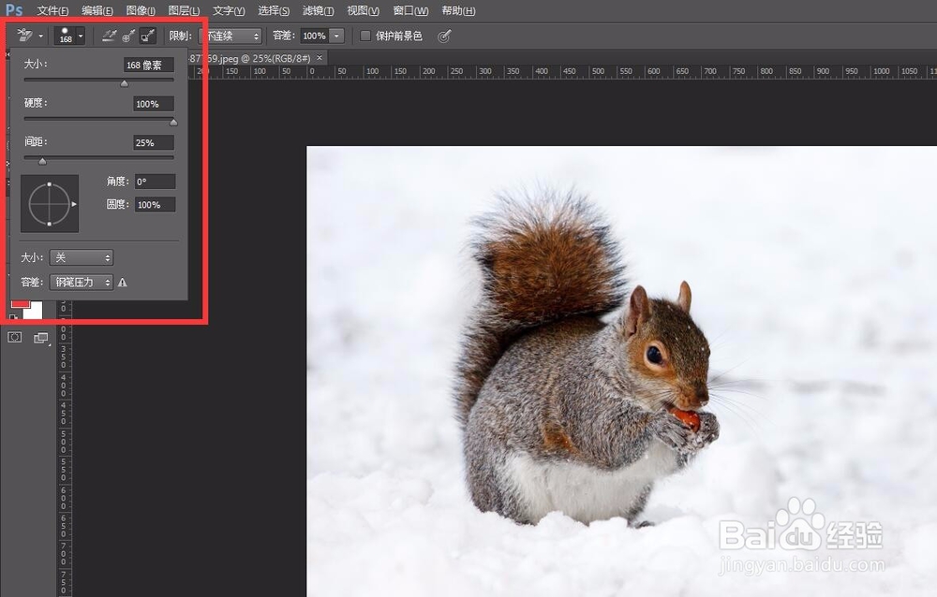The width and height of the screenshot is (937, 597).
Task: Select the Sampling Once eyedropper icon
Action: (127, 36)
